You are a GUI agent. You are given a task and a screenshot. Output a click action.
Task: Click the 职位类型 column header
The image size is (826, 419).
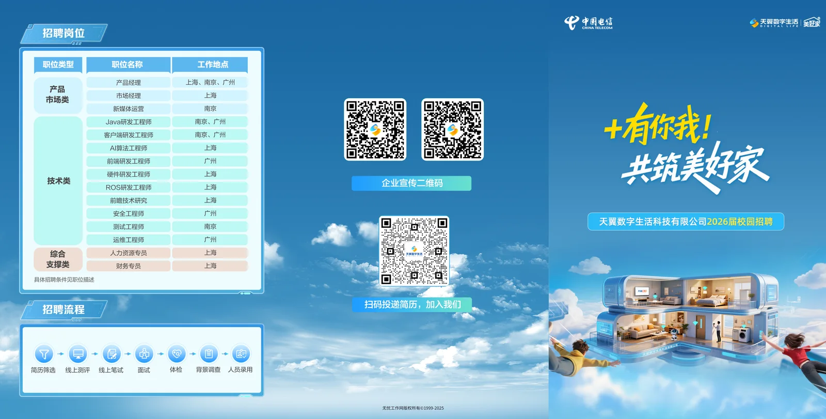(58, 65)
